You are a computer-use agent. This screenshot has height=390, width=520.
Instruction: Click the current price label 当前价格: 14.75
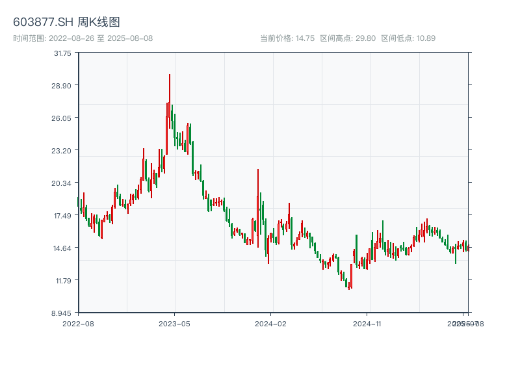[287, 38]
